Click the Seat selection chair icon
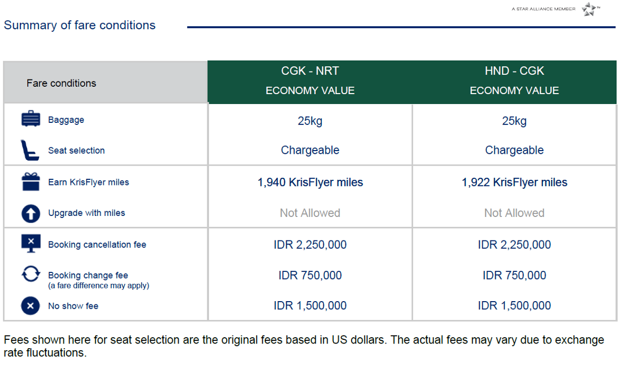 point(29,150)
